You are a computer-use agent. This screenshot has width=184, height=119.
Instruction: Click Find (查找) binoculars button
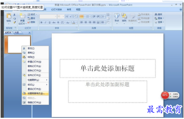(x=158, y=14)
